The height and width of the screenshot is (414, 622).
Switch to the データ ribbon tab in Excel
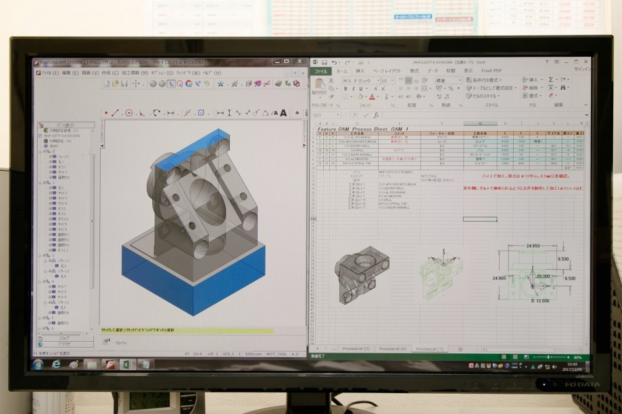(433, 71)
